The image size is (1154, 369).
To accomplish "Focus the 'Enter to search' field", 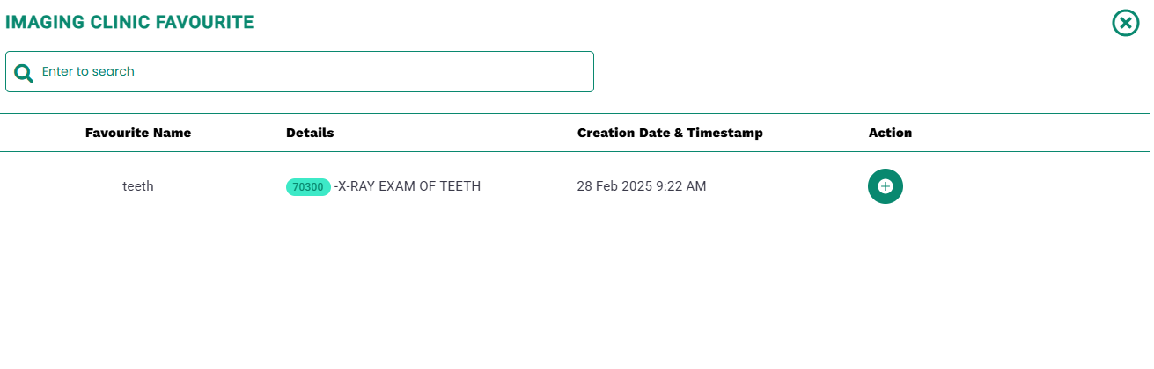I will 299,71.
